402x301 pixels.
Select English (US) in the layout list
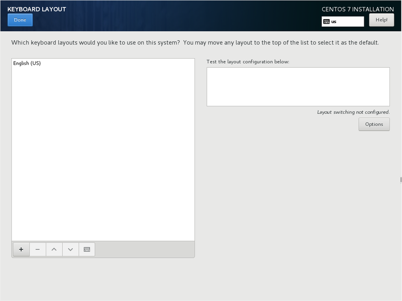click(27, 63)
